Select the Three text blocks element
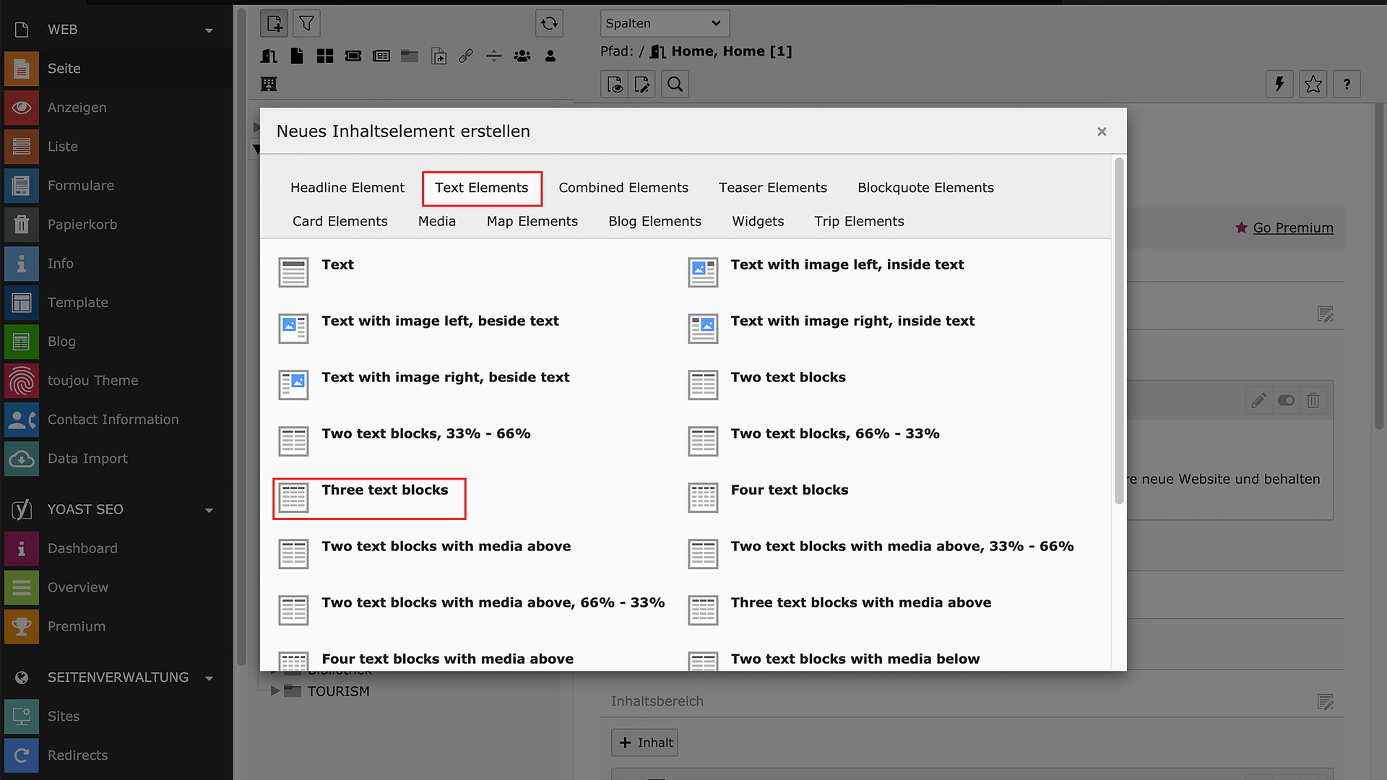1387x780 pixels. click(384, 490)
